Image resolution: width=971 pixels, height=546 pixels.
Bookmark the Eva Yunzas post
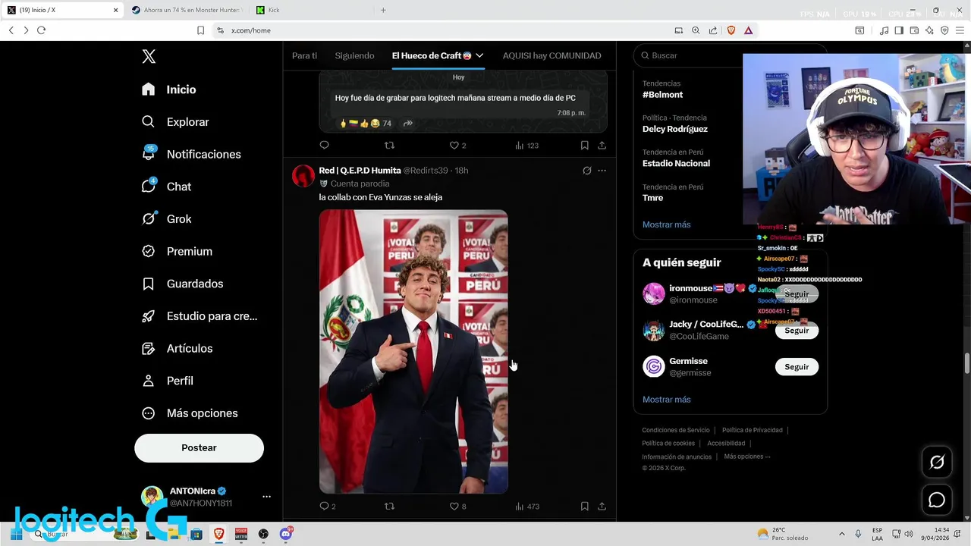584,506
